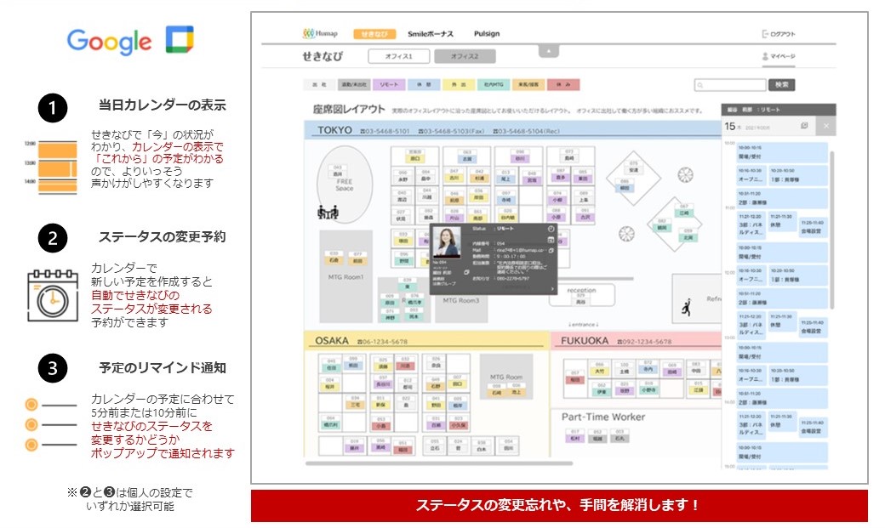
Task: Select the オフィス1 tab
Action: tap(398, 57)
